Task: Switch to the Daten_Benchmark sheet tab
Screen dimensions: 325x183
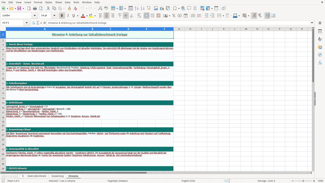Action: coord(37,176)
